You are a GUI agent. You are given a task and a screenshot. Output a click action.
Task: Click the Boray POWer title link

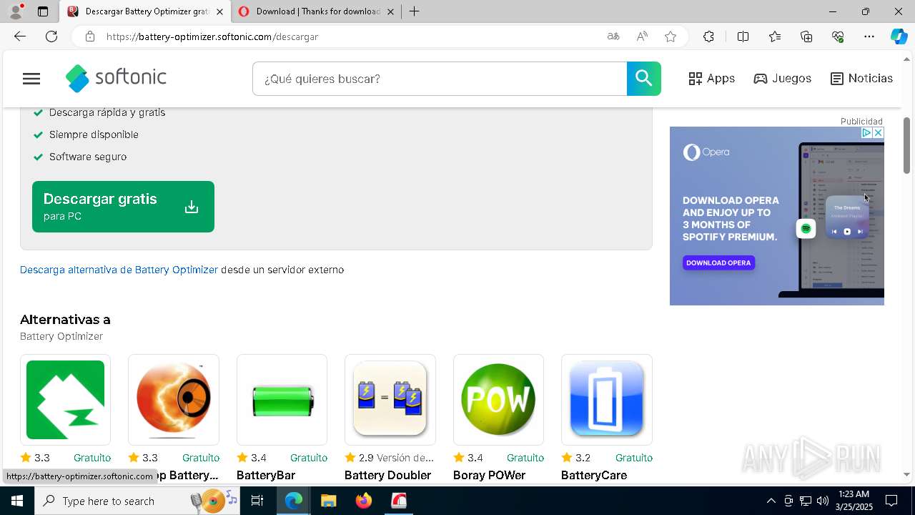tap(489, 475)
